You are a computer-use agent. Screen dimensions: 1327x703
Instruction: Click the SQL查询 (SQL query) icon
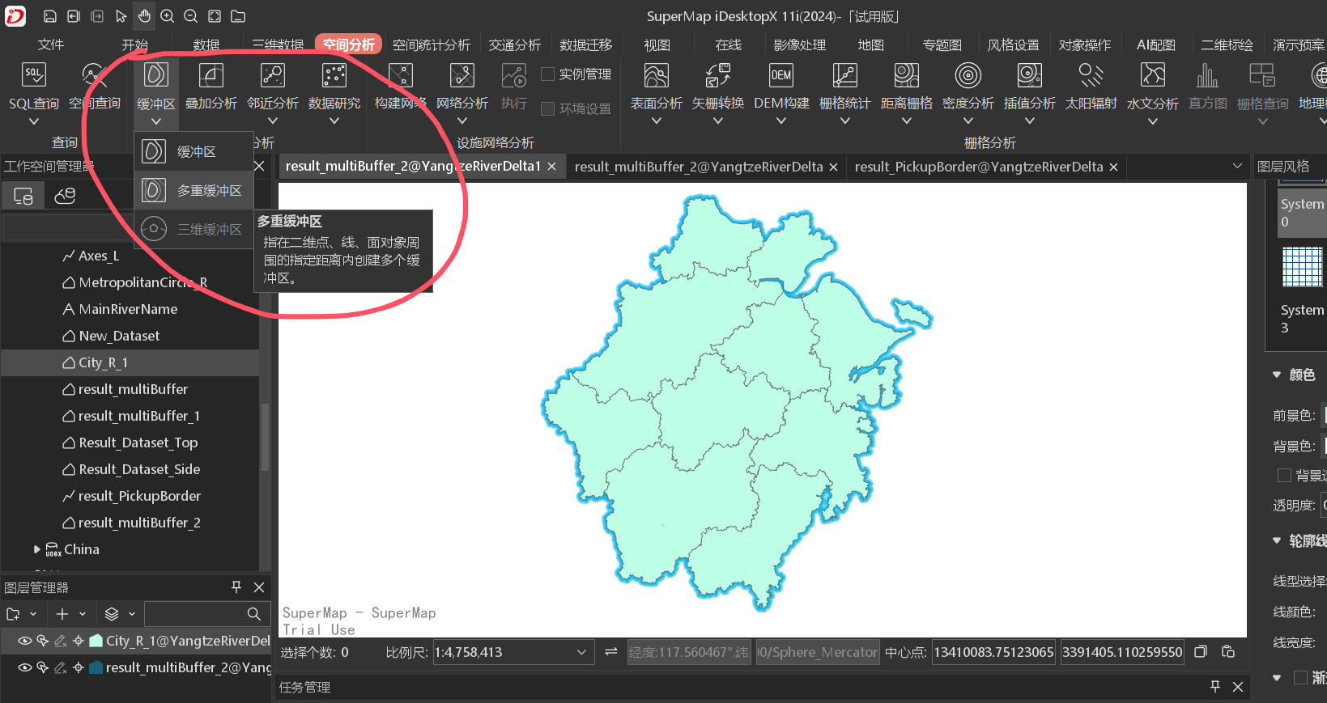(33, 75)
